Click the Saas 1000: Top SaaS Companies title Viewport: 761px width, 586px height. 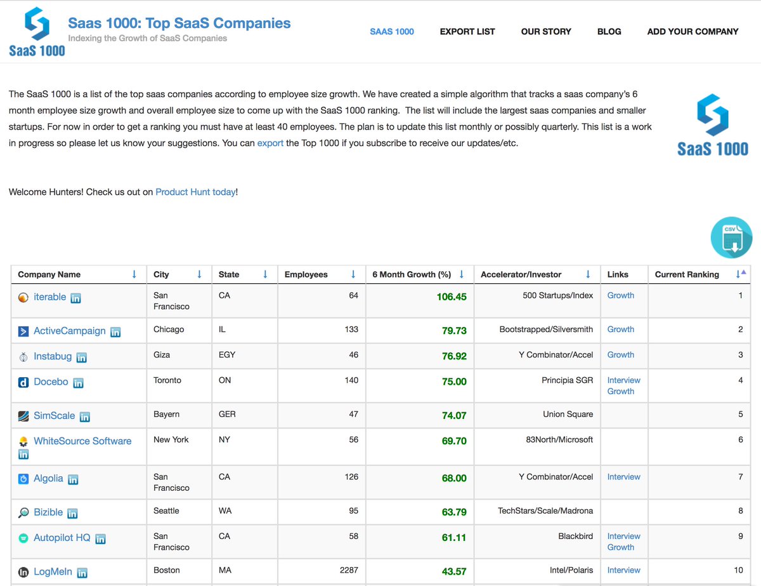179,23
